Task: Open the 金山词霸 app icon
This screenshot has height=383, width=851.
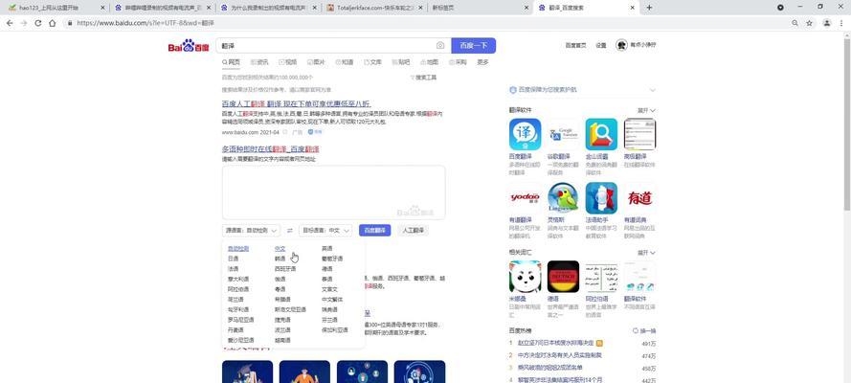Action: [x=601, y=134]
